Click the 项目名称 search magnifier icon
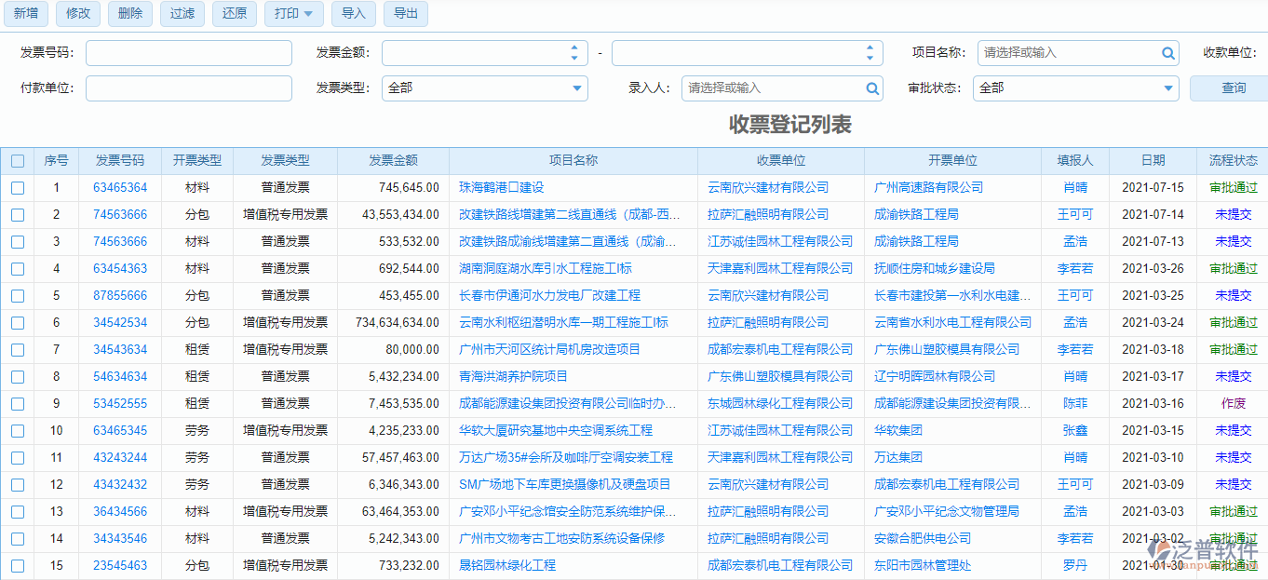Image resolution: width=1268 pixels, height=580 pixels. [1167, 53]
